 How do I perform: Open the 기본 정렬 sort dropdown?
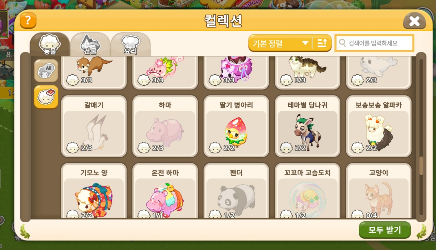pos(280,43)
